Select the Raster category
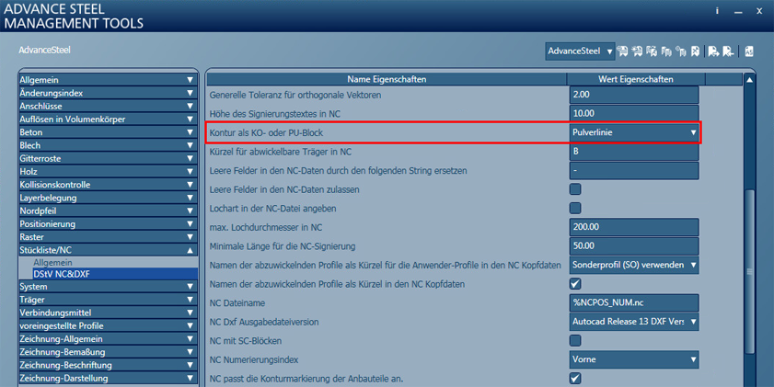This screenshot has height=387, width=774. tap(108, 237)
